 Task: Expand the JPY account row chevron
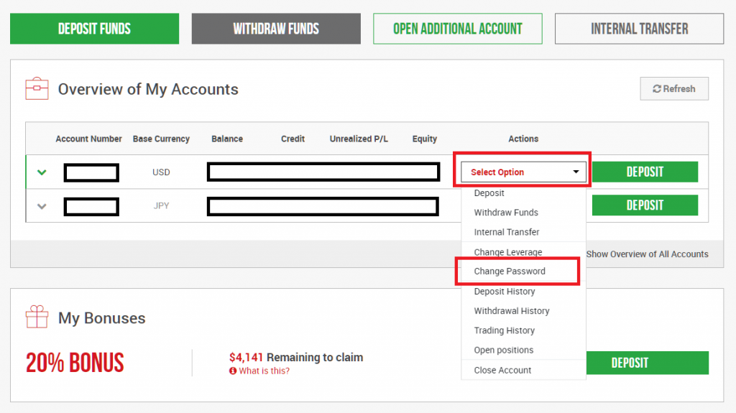click(42, 206)
